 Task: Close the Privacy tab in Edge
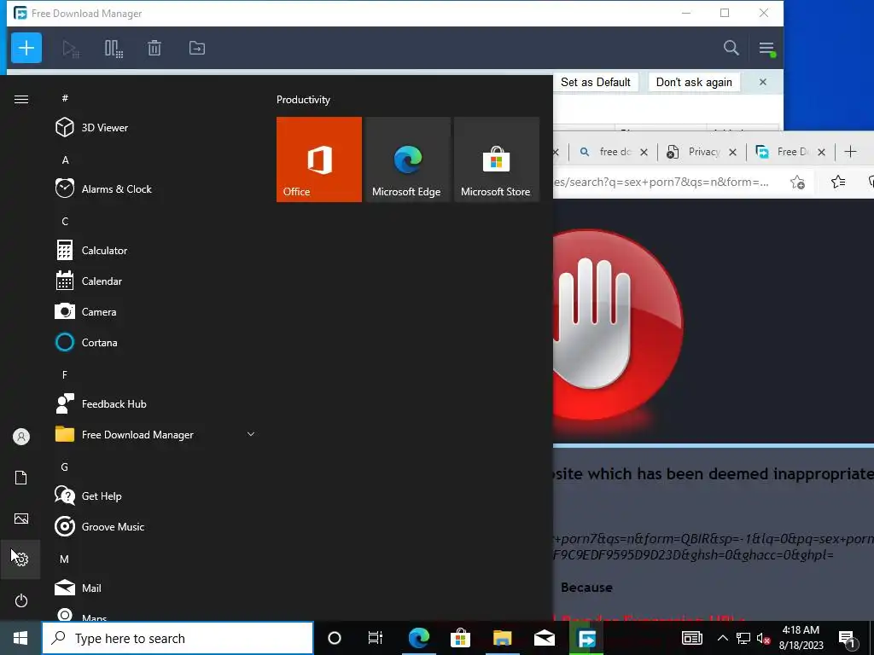click(x=732, y=152)
